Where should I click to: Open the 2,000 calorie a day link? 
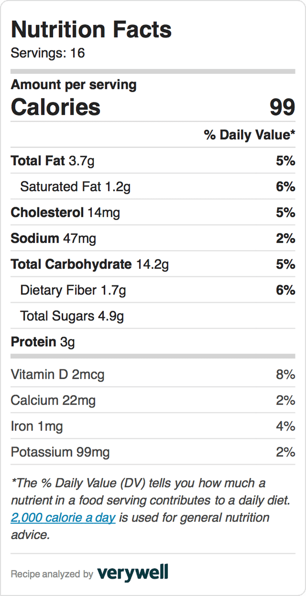tap(63, 518)
